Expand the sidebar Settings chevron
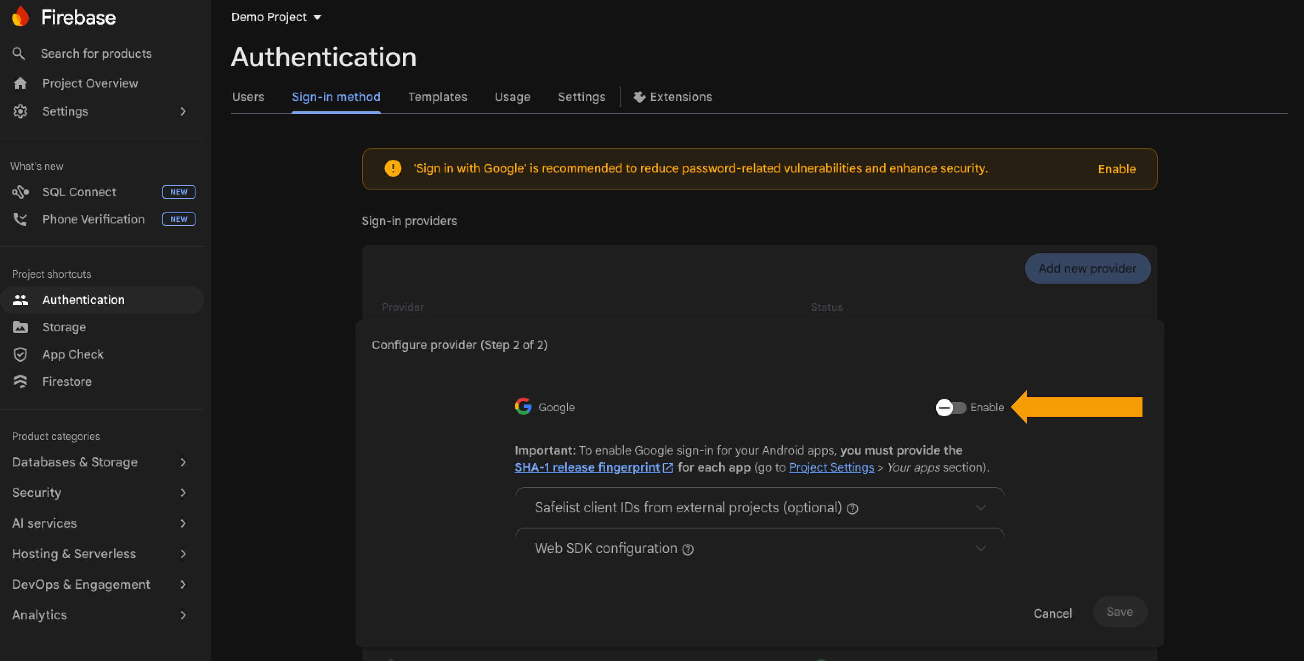Viewport: 1304px width, 661px height. tap(183, 111)
